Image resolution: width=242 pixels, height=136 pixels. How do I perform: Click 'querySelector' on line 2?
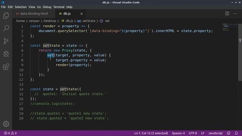tap(71, 31)
